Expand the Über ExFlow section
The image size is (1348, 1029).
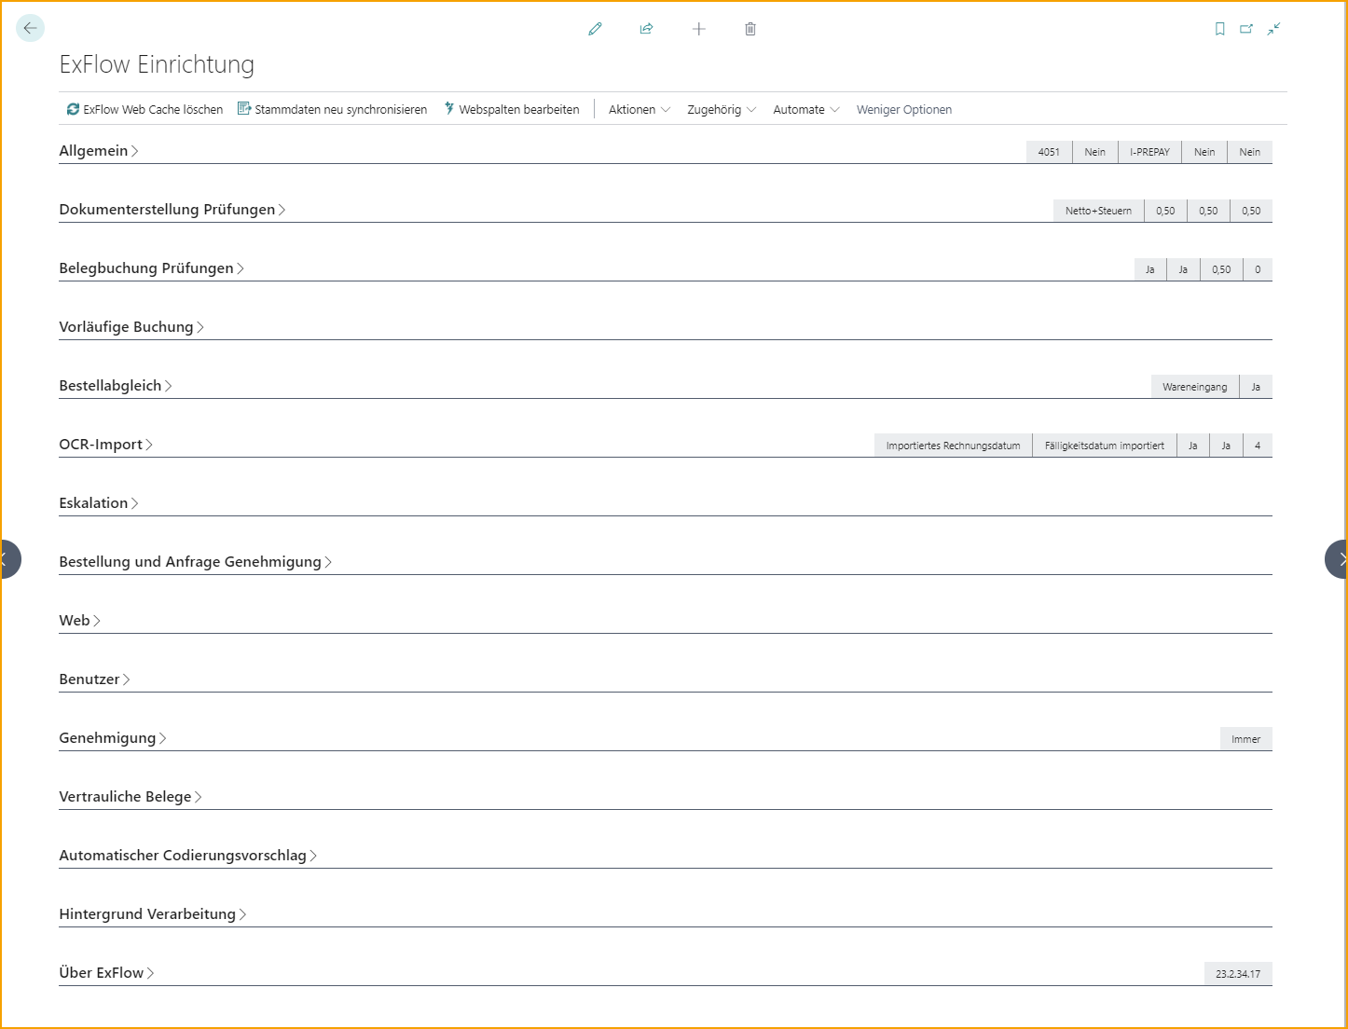click(107, 972)
